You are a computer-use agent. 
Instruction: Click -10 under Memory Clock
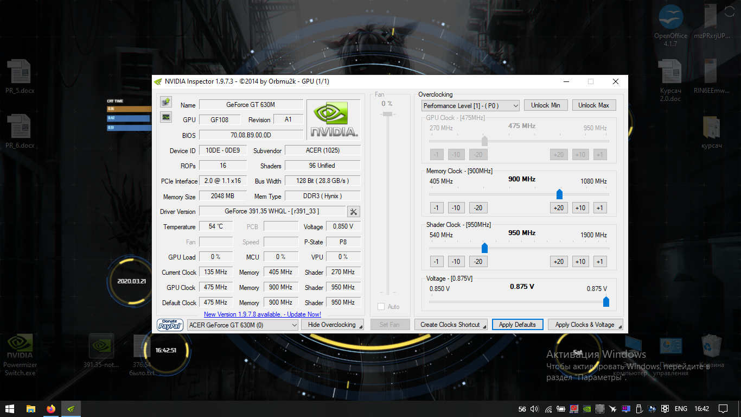tap(456, 208)
